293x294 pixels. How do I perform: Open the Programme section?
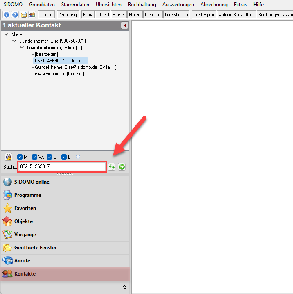65,195
